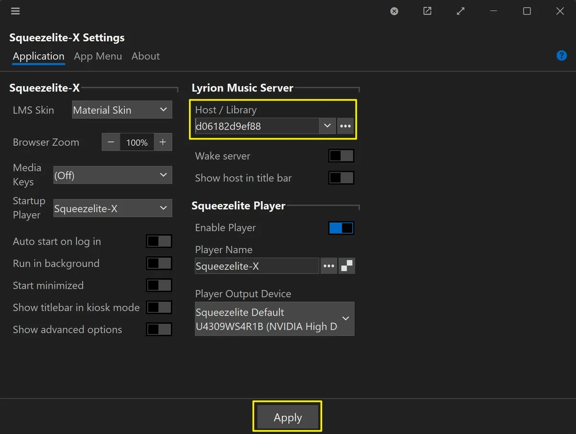The height and width of the screenshot is (434, 576).
Task: Click the Apply button
Action: (288, 417)
